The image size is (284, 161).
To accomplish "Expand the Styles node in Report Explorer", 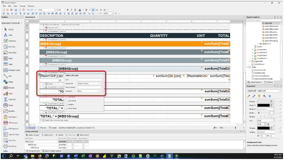I will point(248,67).
